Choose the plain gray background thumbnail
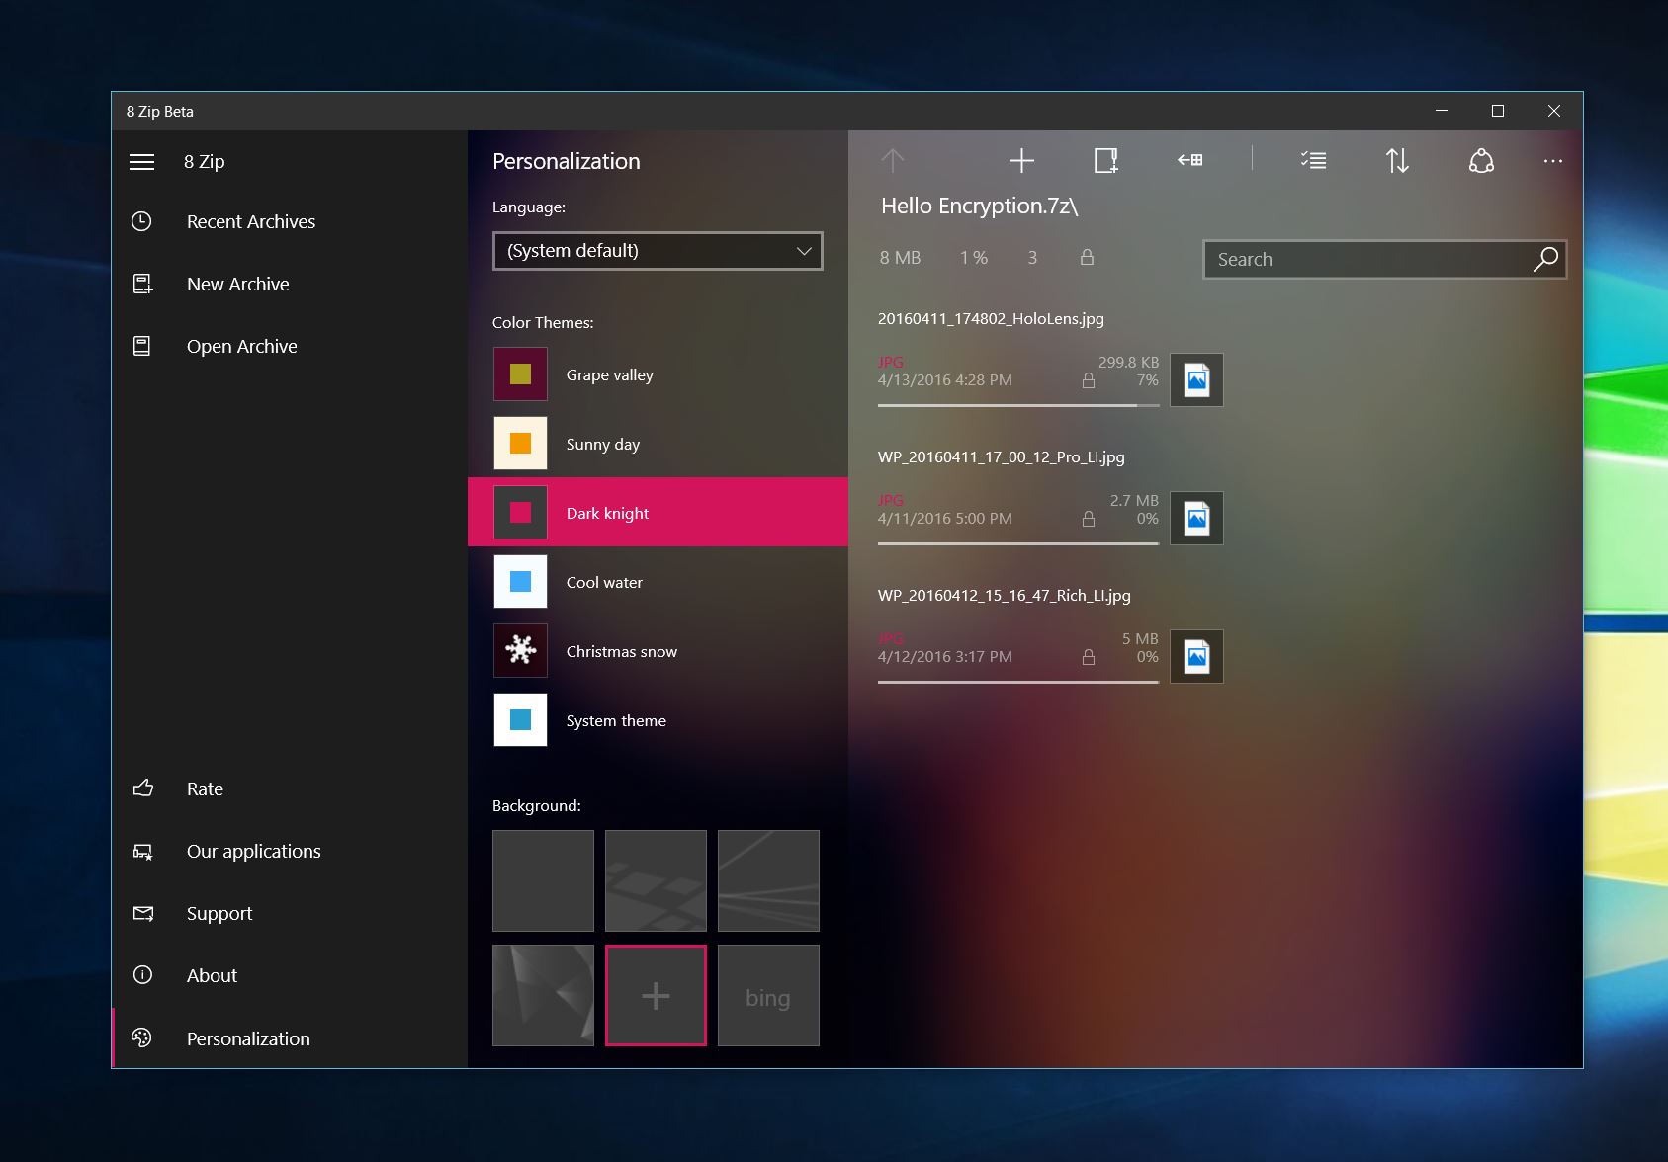 pos(543,880)
